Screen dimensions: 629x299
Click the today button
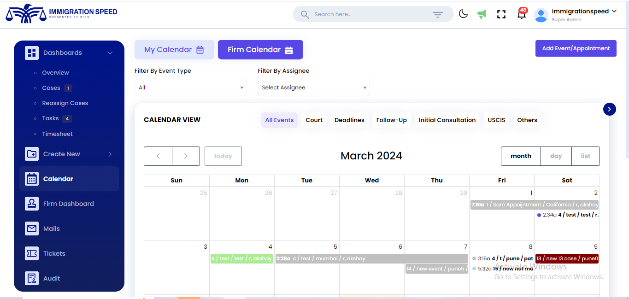coord(223,156)
